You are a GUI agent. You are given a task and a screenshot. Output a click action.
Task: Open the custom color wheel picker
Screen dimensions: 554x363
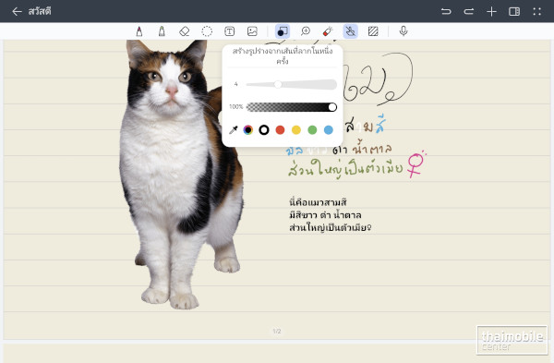[248, 130]
